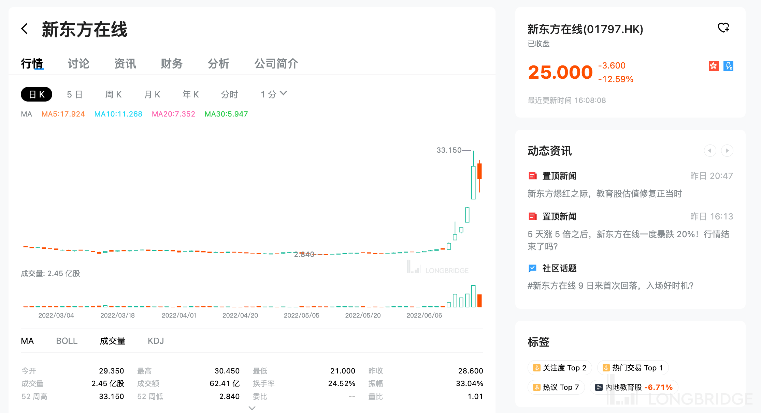Select the 5 日 chart period
This screenshot has width=761, height=413.
pos(75,94)
